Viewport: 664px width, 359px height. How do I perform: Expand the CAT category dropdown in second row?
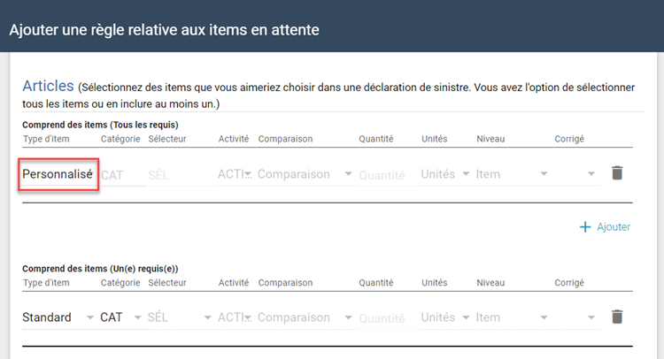(x=121, y=317)
